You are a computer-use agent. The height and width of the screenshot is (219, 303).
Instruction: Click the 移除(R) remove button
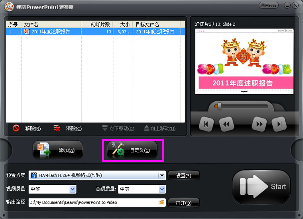tap(27, 128)
